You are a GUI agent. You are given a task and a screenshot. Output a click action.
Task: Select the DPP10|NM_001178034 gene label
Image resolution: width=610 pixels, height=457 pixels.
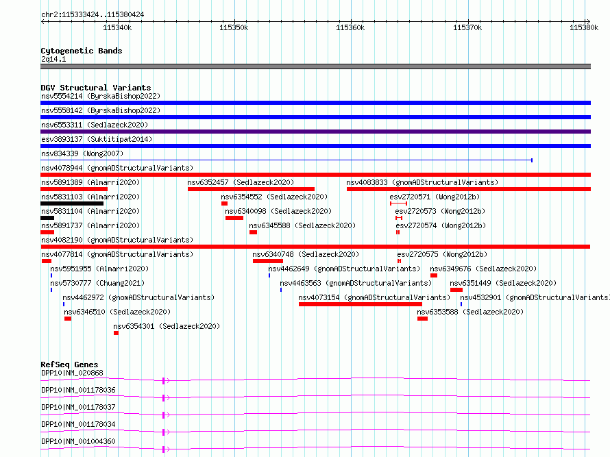click(78, 424)
